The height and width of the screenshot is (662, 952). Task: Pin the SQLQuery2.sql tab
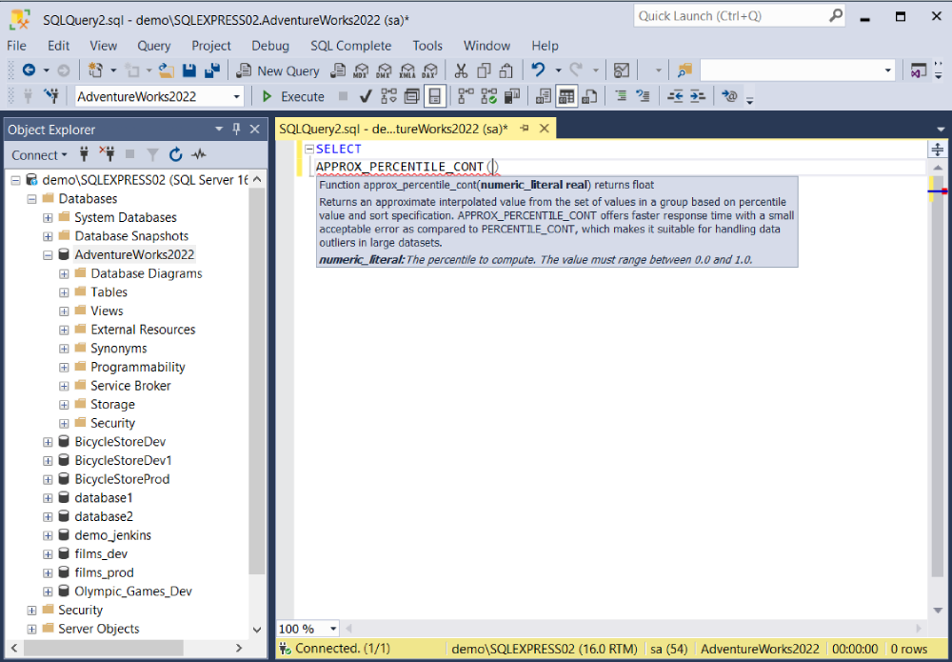(525, 129)
